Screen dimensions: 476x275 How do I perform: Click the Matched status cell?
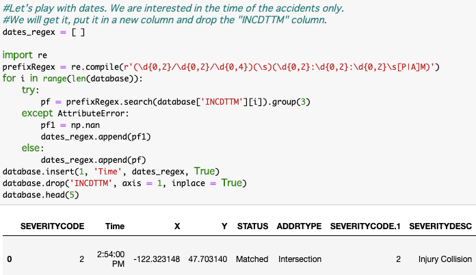[252, 259]
